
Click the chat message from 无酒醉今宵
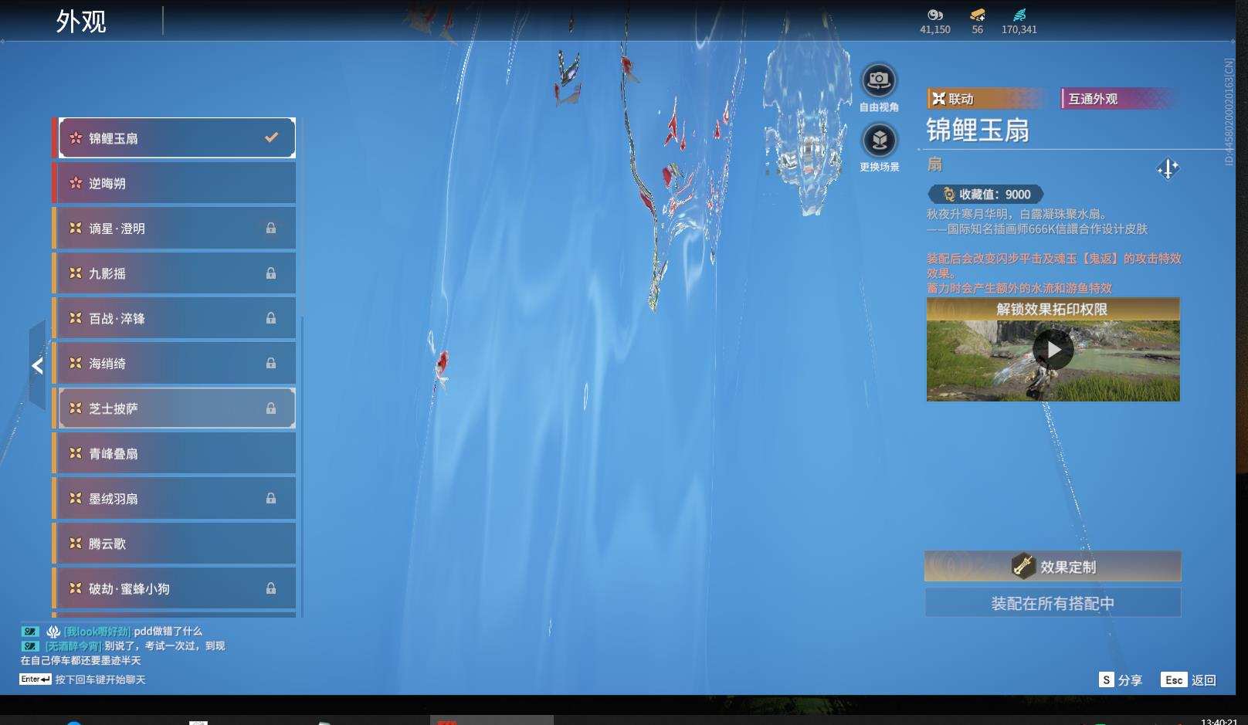tap(123, 652)
